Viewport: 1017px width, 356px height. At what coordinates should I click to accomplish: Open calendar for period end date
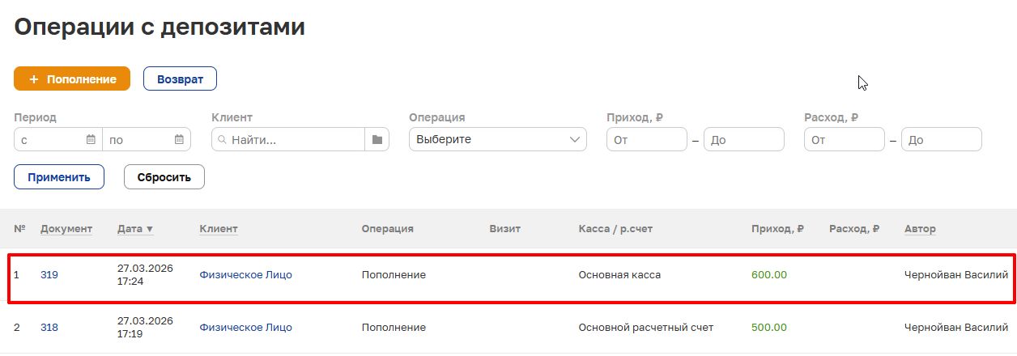(179, 140)
